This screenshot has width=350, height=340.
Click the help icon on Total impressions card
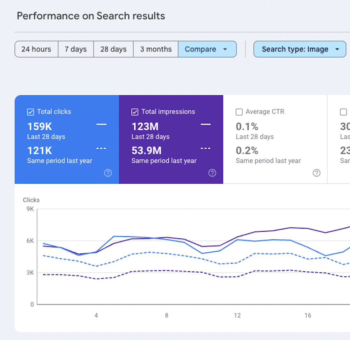tap(212, 173)
